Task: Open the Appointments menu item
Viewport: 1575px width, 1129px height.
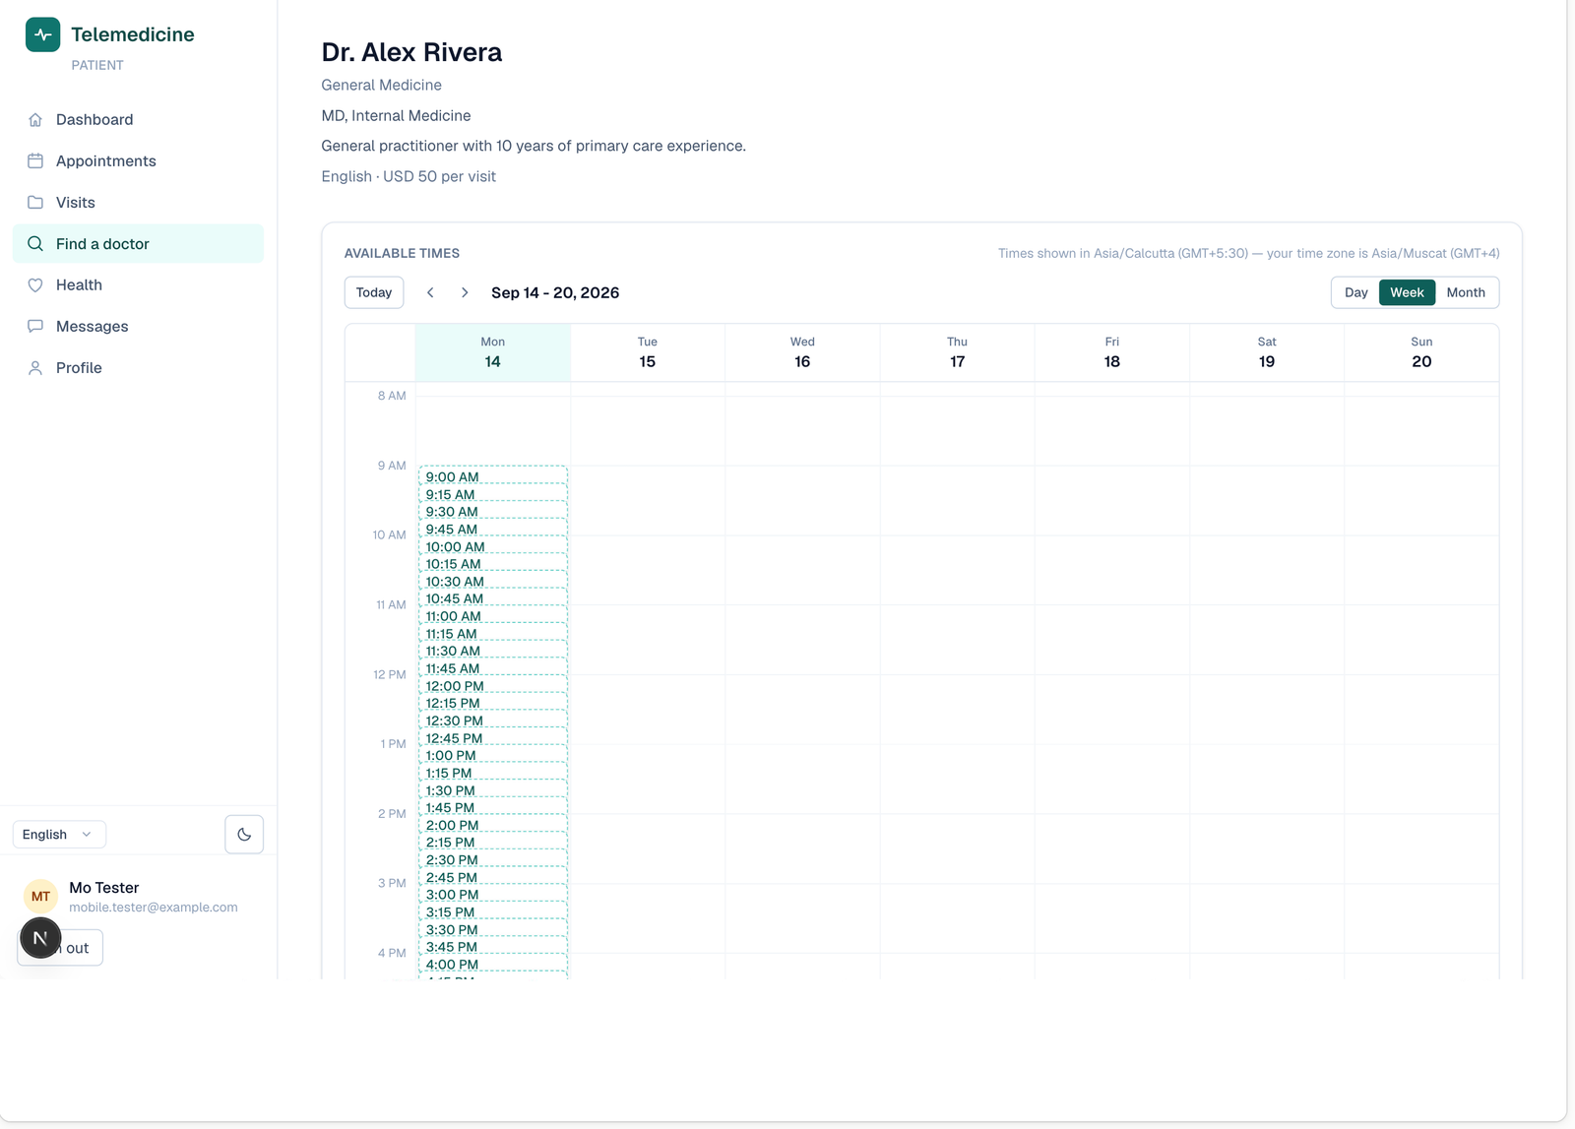Action: click(138, 160)
